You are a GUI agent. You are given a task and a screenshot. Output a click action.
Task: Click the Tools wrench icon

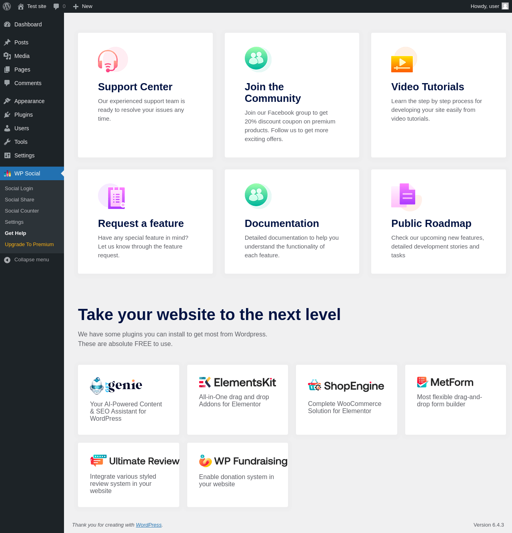pyautogui.click(x=7, y=142)
